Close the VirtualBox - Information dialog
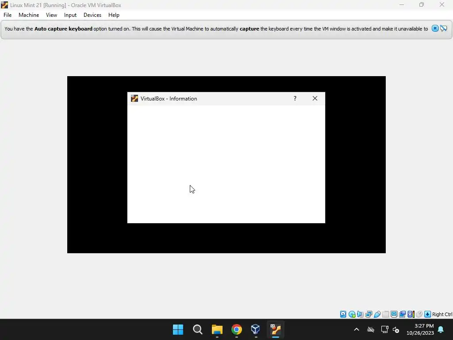 coord(315,99)
